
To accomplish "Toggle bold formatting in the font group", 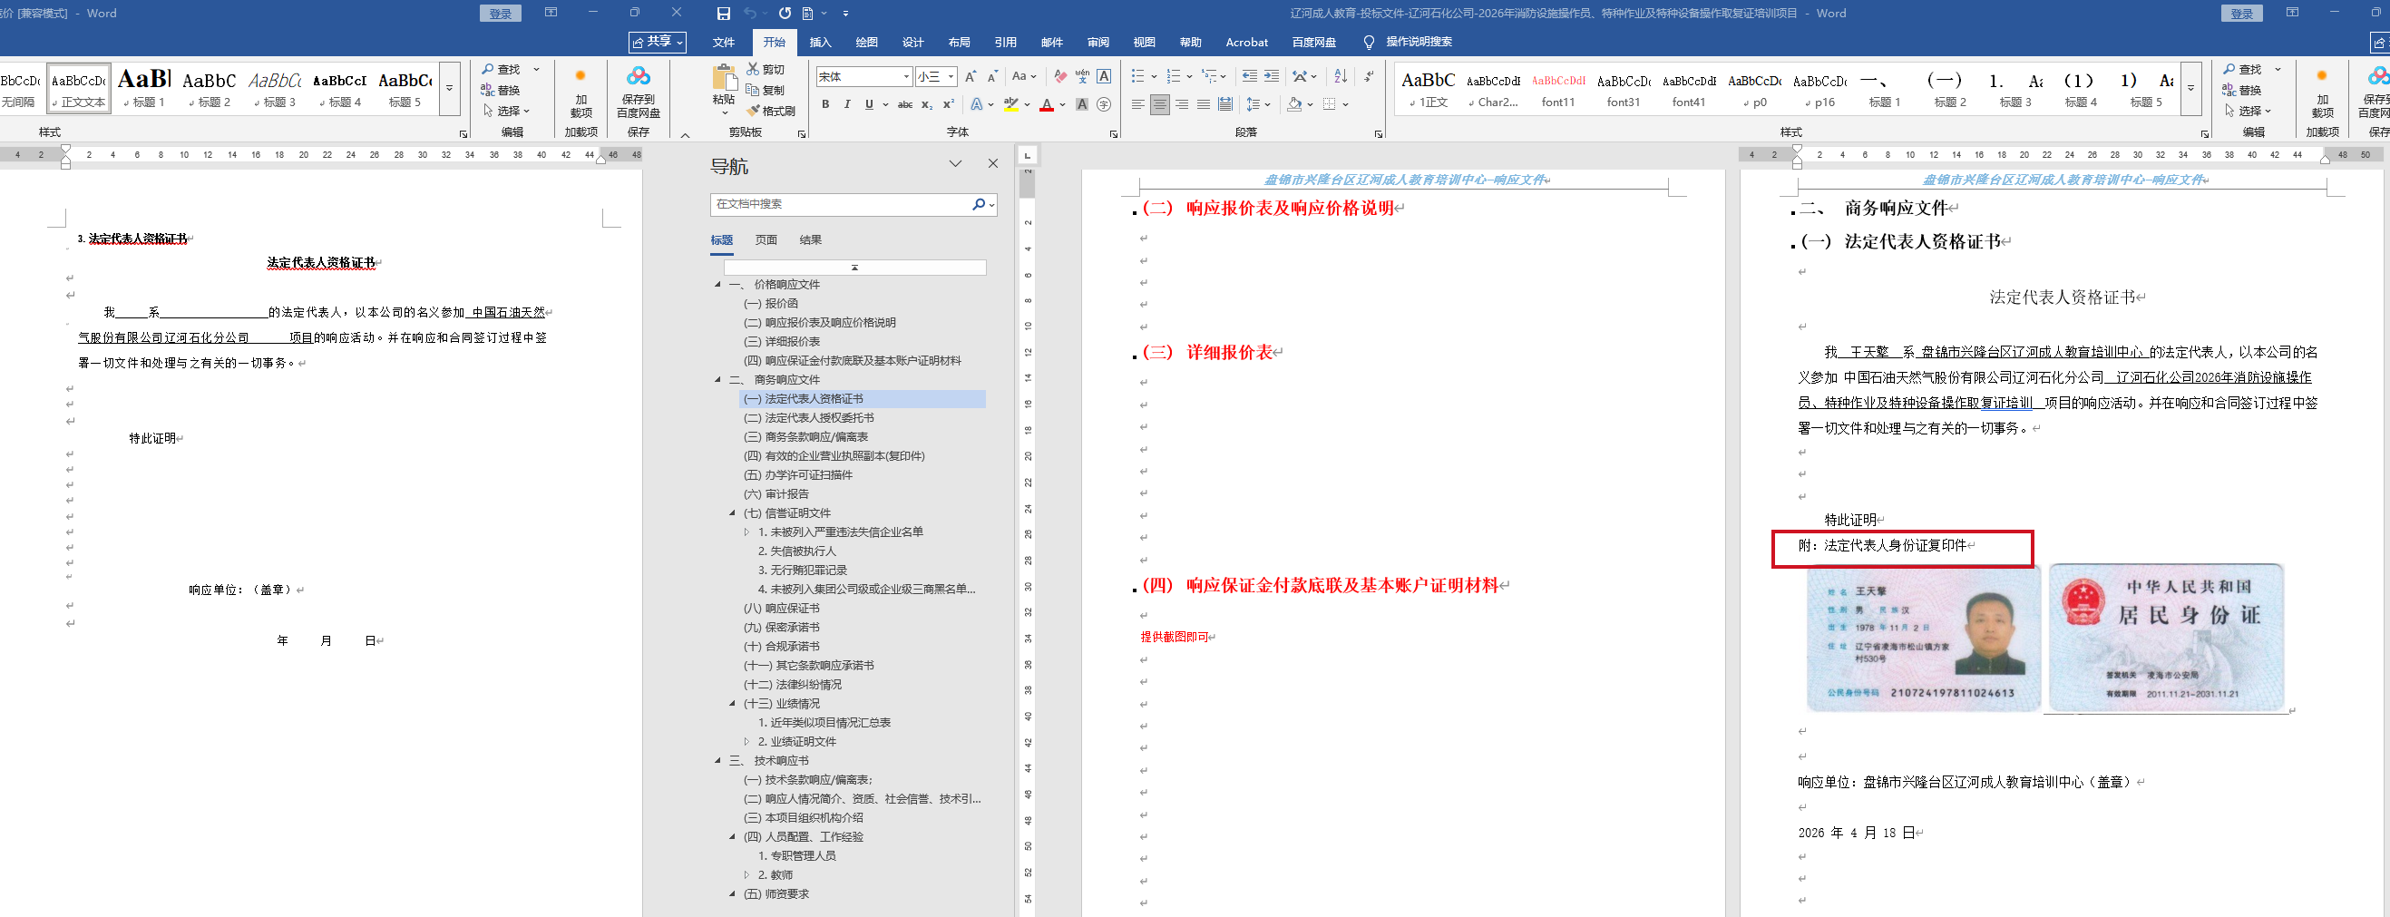I will [824, 105].
